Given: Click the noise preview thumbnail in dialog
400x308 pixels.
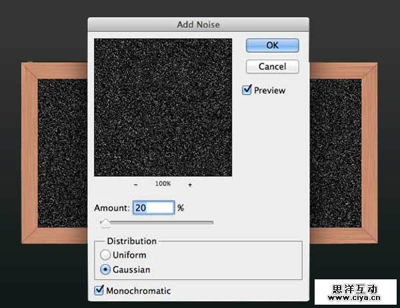Looking at the screenshot, I should click(163, 107).
